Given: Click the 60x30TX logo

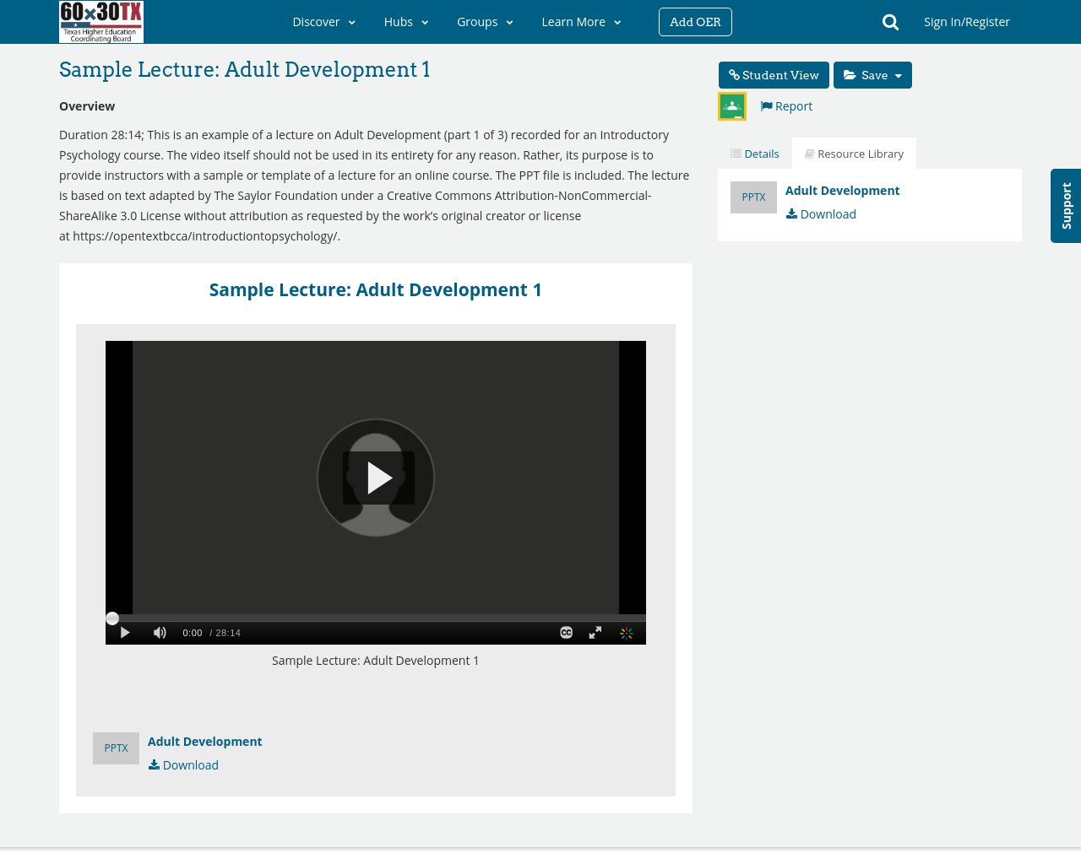Looking at the screenshot, I should point(101,22).
